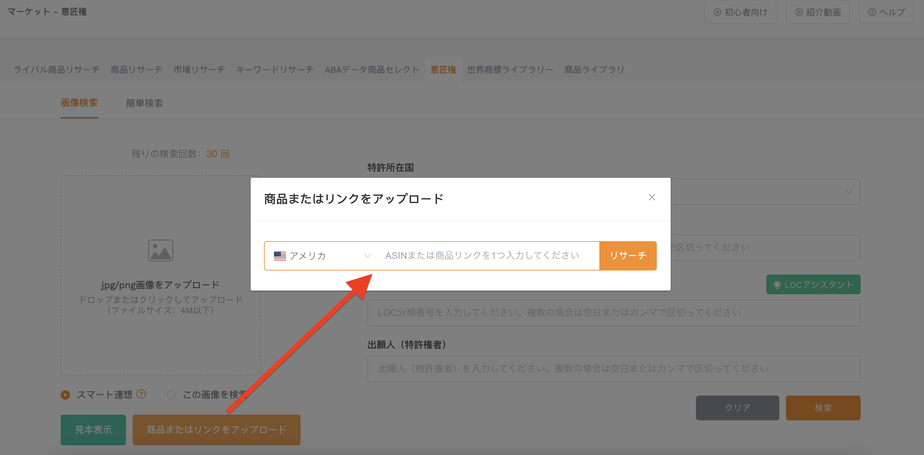The image size is (924, 455).
Task: Click the スマート連想 help question icon
Action: pyautogui.click(x=141, y=394)
